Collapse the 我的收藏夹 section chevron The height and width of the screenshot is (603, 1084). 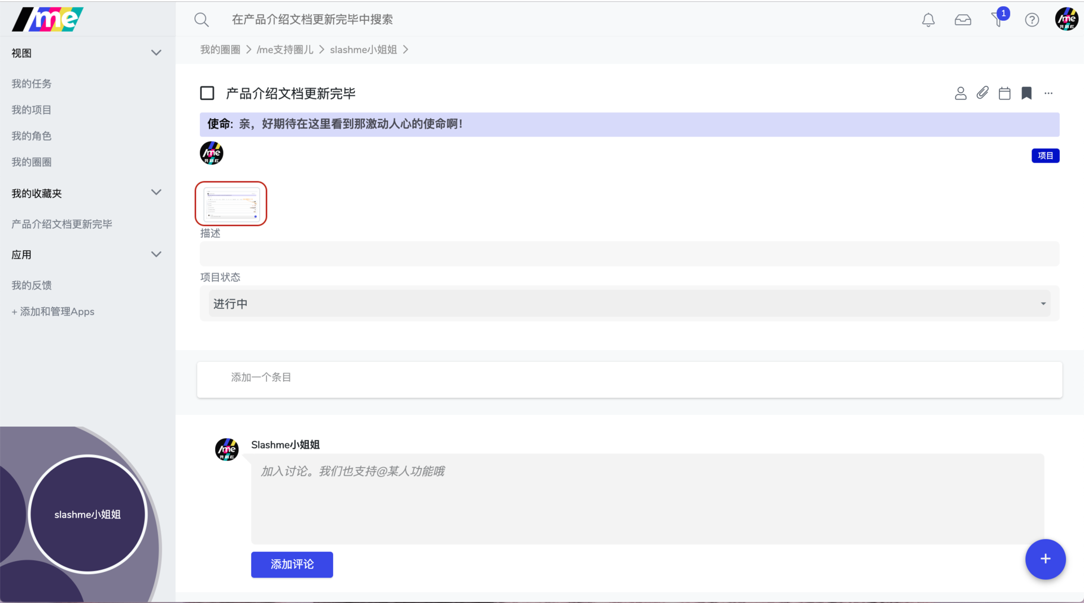coord(156,192)
